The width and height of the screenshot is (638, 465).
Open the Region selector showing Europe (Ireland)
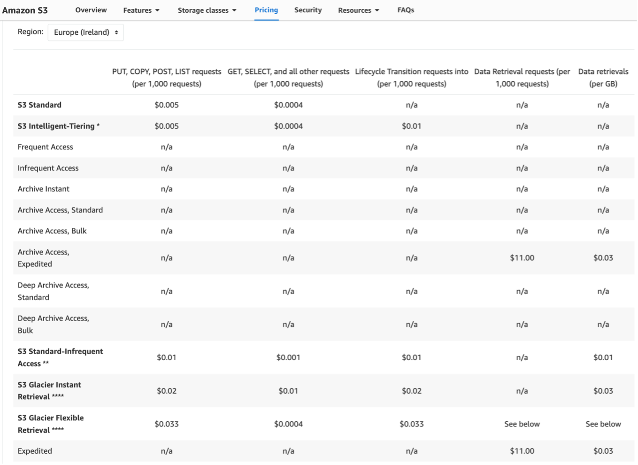86,32
